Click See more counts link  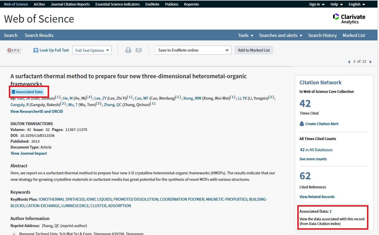click(x=313, y=159)
